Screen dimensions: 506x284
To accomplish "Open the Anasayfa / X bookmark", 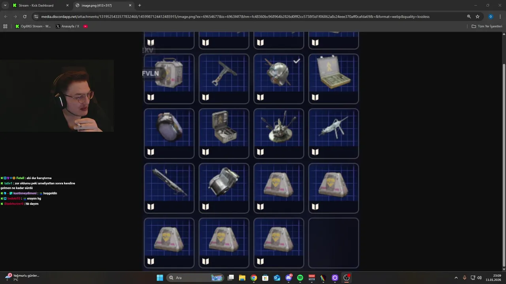I will coord(68,26).
